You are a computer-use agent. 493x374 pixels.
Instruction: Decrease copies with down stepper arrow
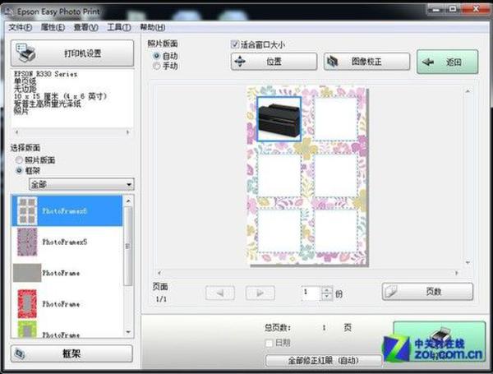327,297
